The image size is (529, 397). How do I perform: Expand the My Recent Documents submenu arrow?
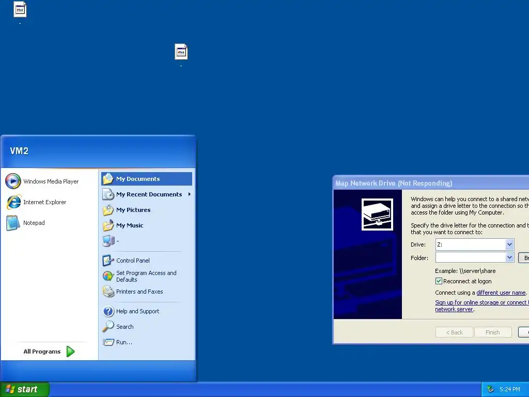tap(190, 194)
